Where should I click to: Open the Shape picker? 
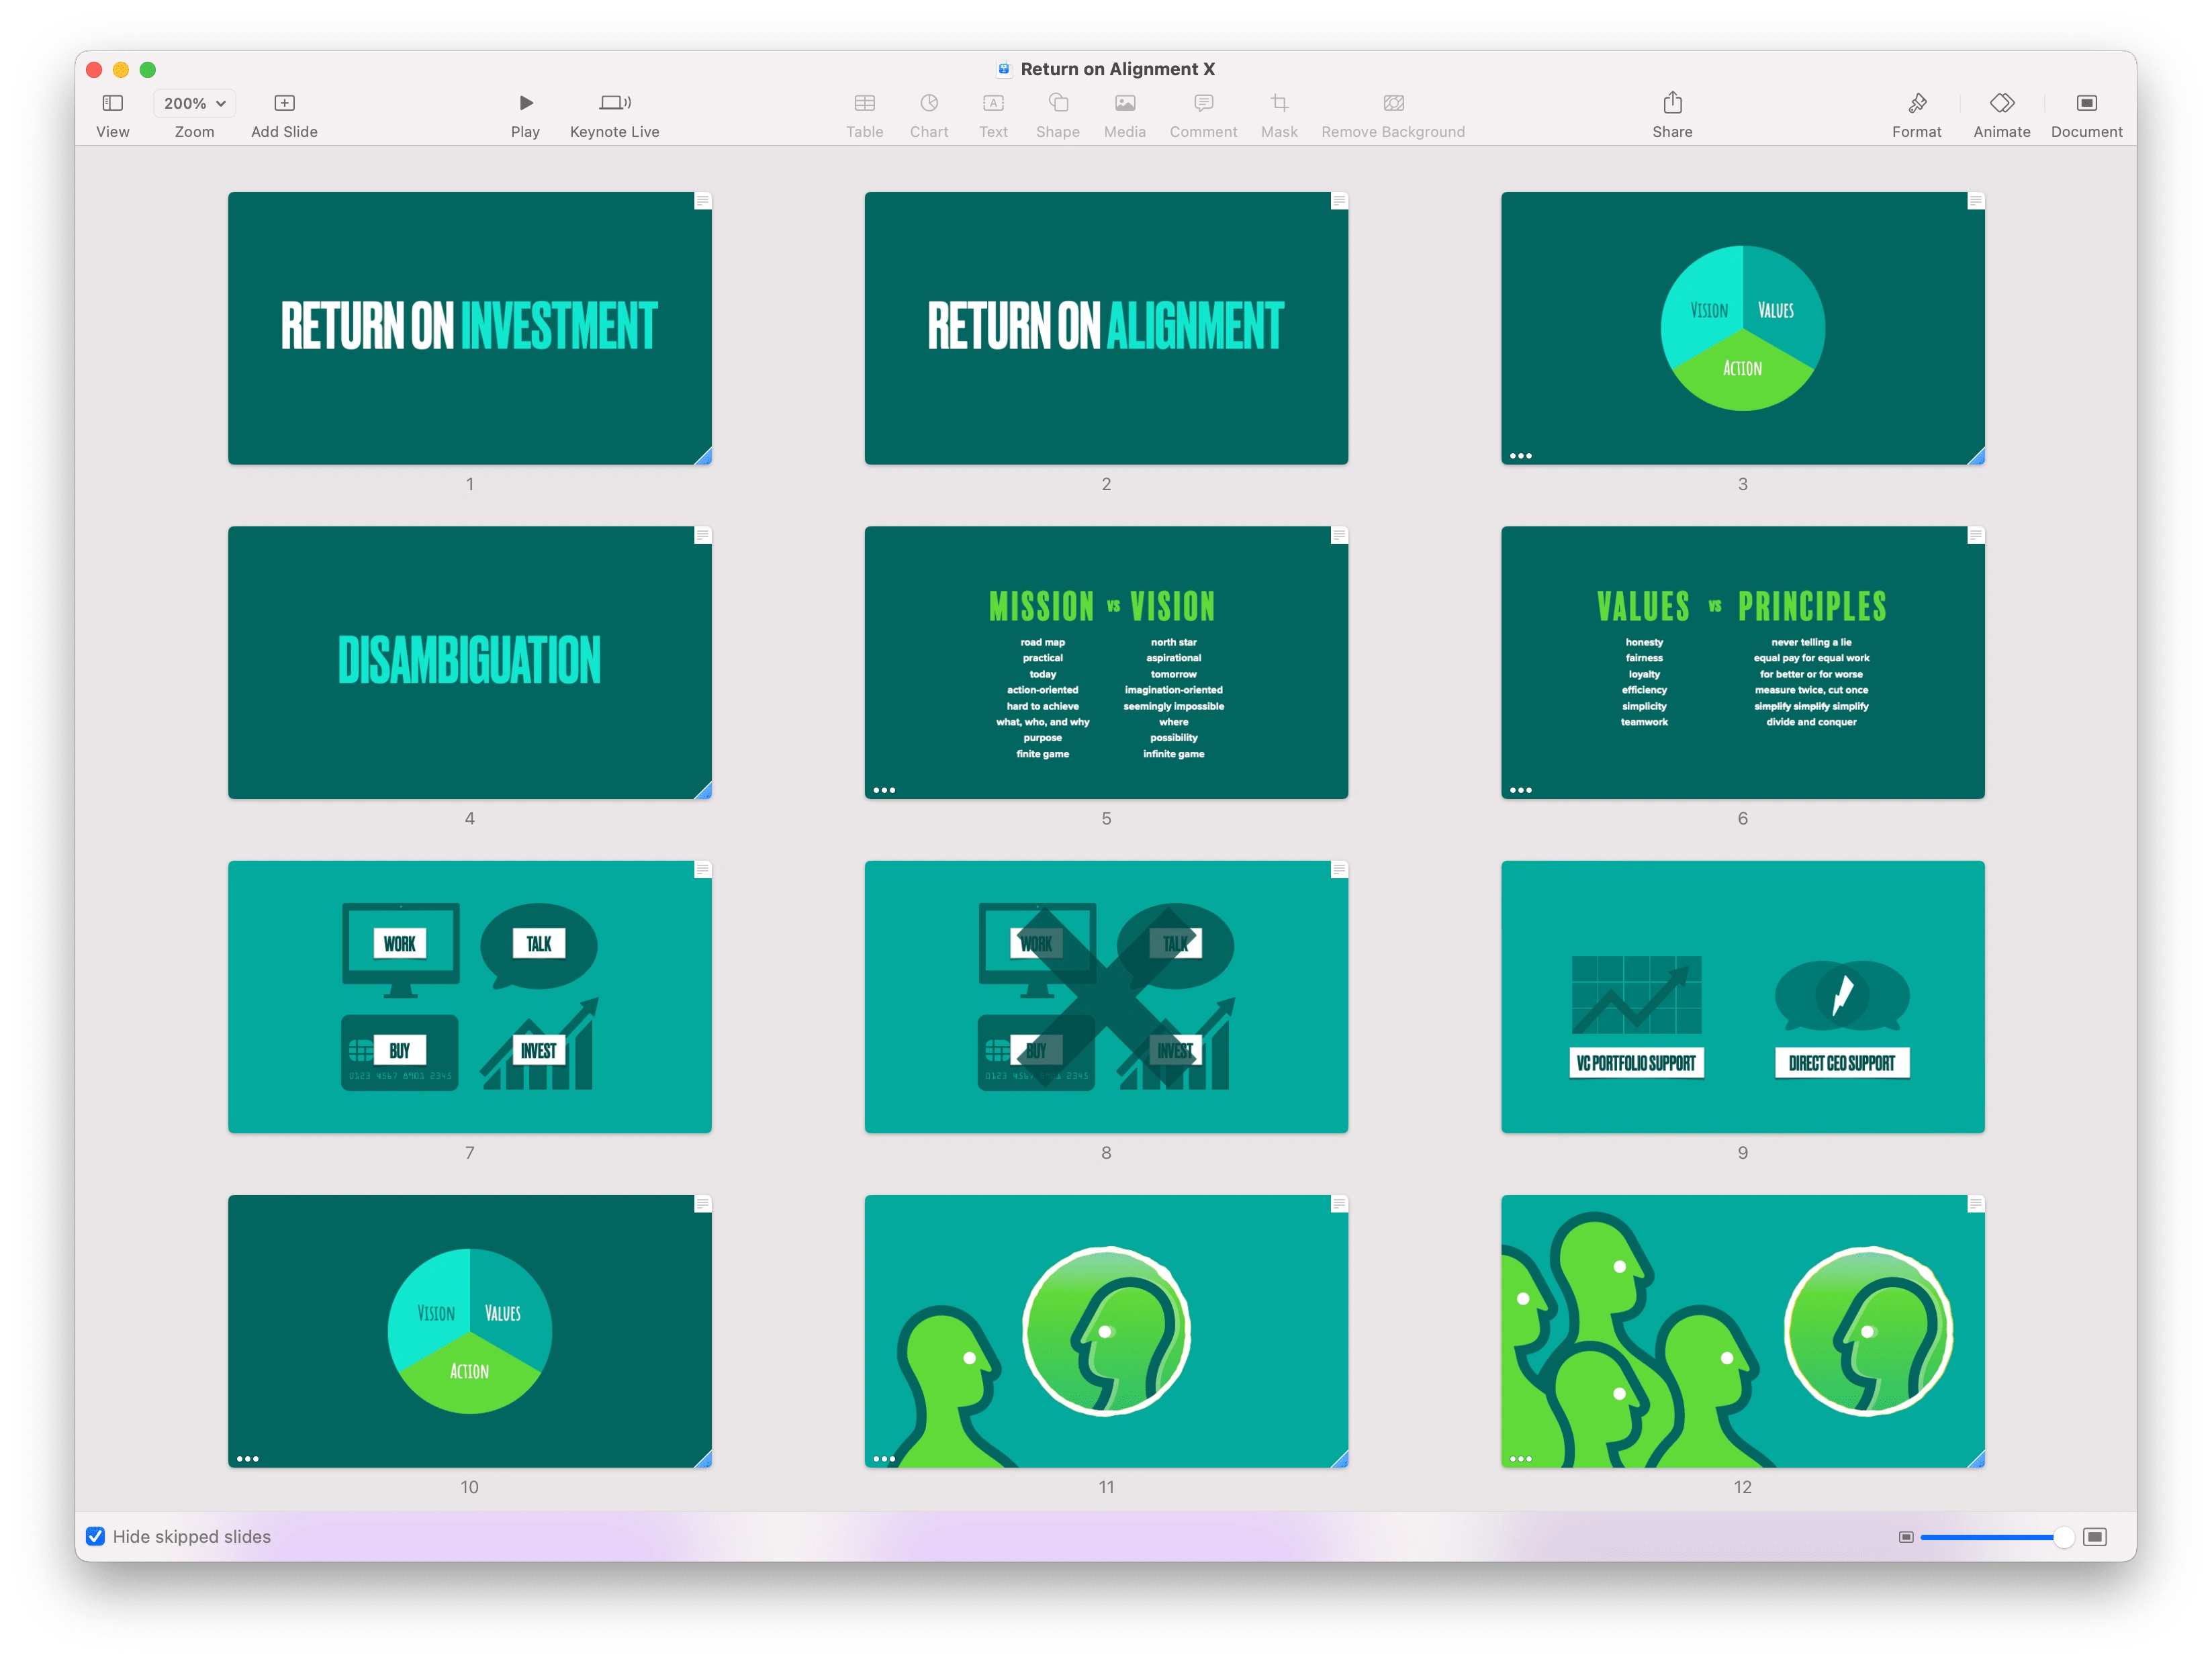[1057, 115]
